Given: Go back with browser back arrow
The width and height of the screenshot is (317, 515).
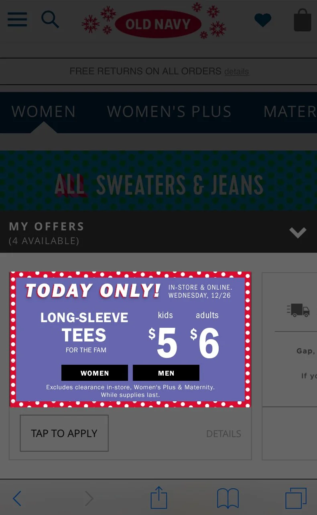Looking at the screenshot, I should (17, 499).
